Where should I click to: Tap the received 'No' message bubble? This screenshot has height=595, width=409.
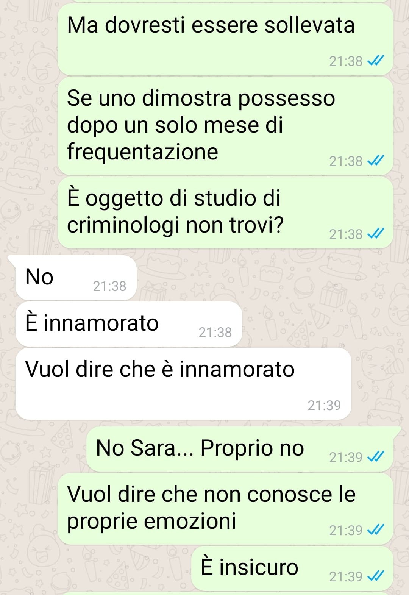[75, 278]
